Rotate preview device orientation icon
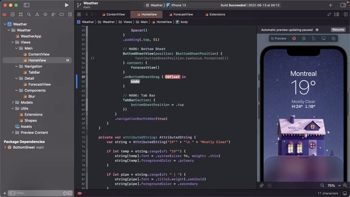 pos(313,38)
